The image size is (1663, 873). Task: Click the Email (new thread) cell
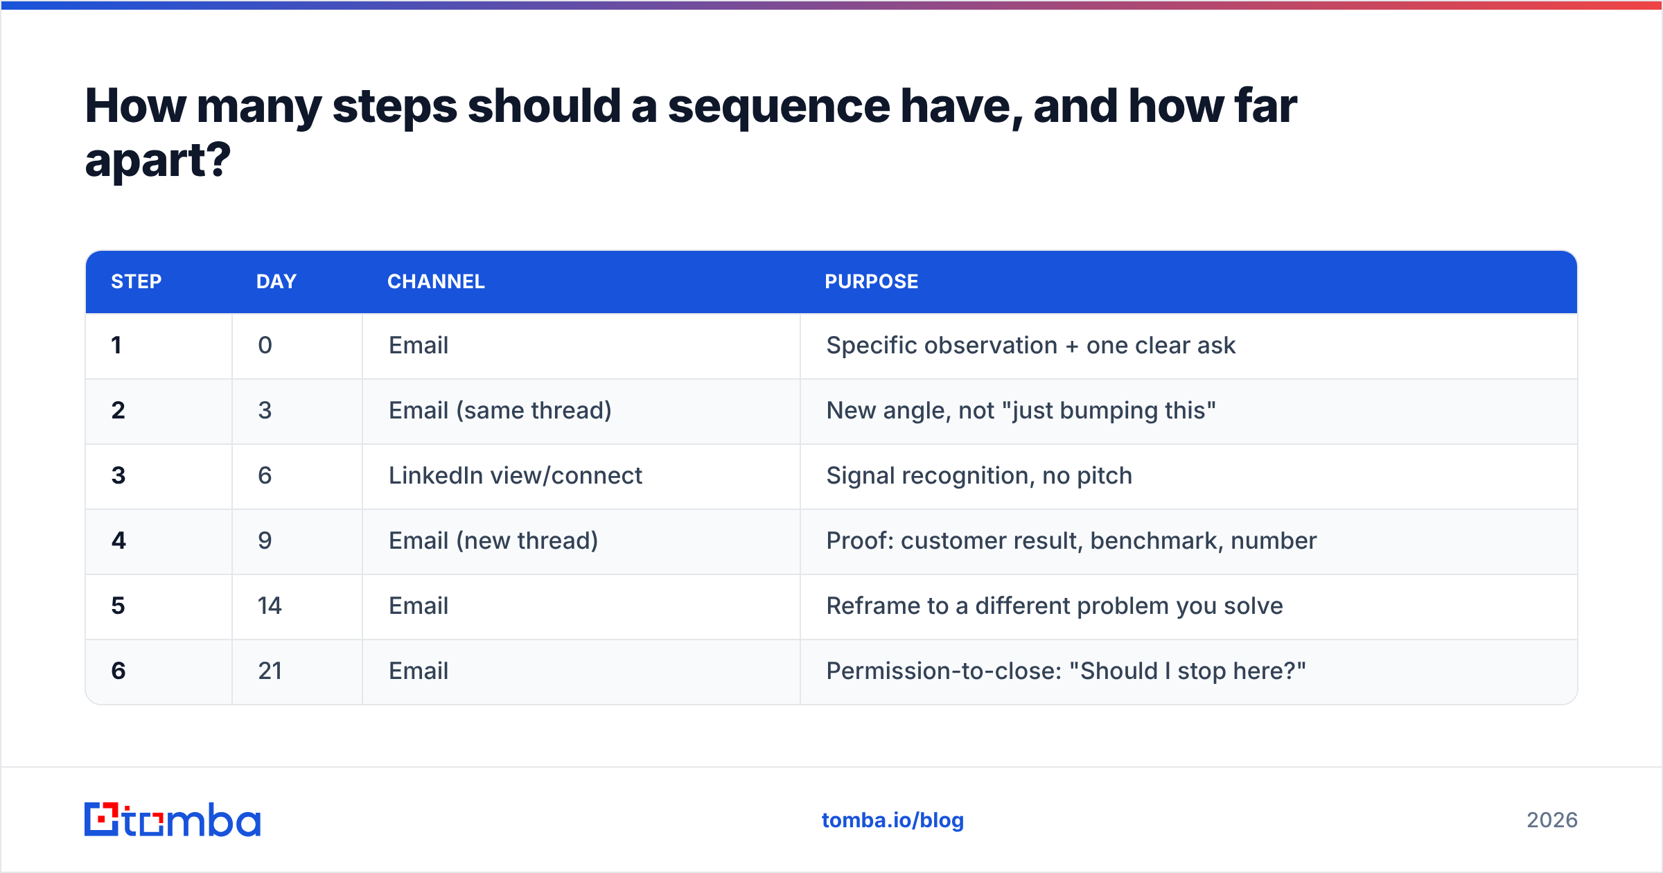(581, 541)
